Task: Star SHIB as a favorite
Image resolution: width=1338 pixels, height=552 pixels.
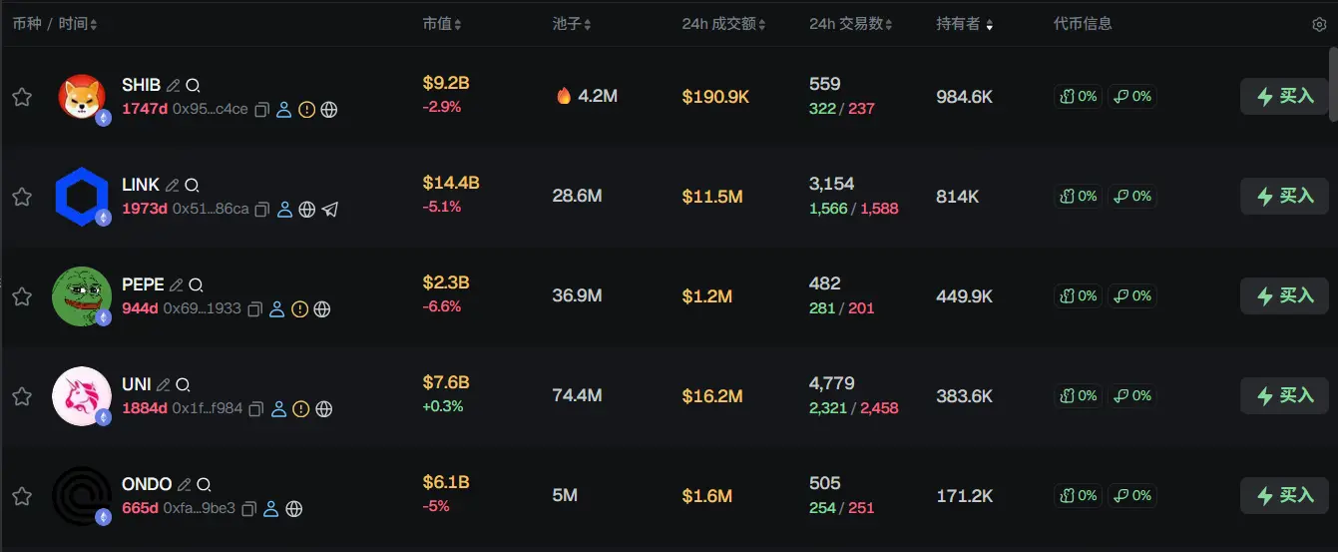Action: pos(22,97)
